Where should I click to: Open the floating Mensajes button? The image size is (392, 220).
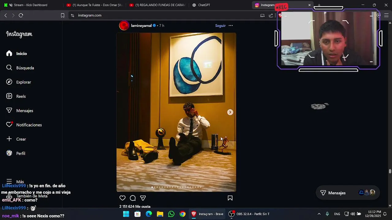point(348,193)
